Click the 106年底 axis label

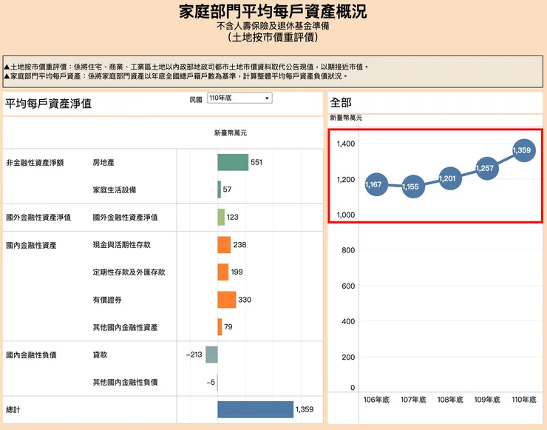pos(376,400)
